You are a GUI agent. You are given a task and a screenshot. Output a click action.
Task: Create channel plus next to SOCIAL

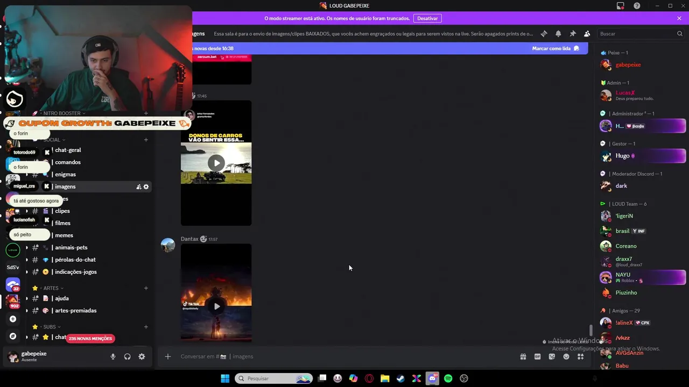[x=146, y=140]
